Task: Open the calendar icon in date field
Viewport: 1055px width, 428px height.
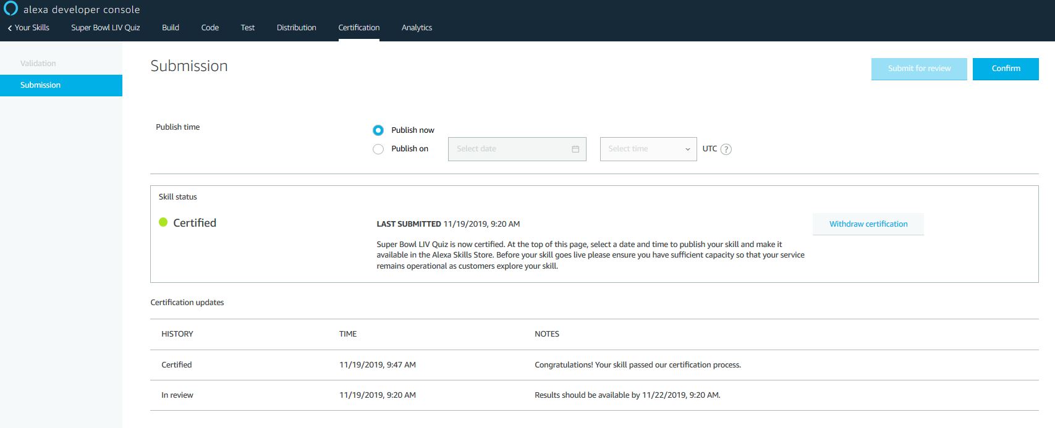Action: pyautogui.click(x=575, y=149)
